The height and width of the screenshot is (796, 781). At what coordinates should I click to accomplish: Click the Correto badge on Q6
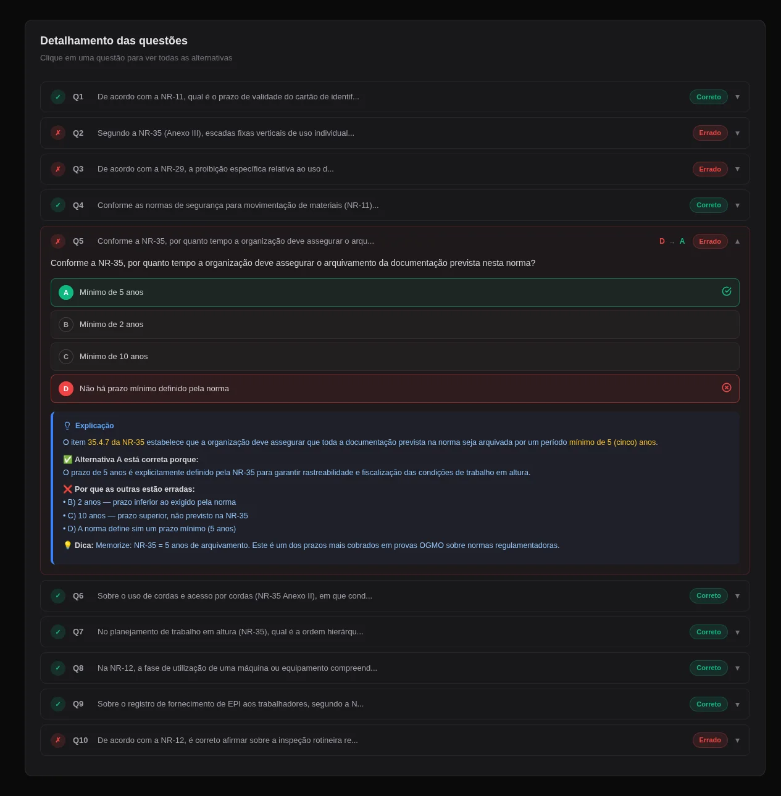tap(708, 595)
